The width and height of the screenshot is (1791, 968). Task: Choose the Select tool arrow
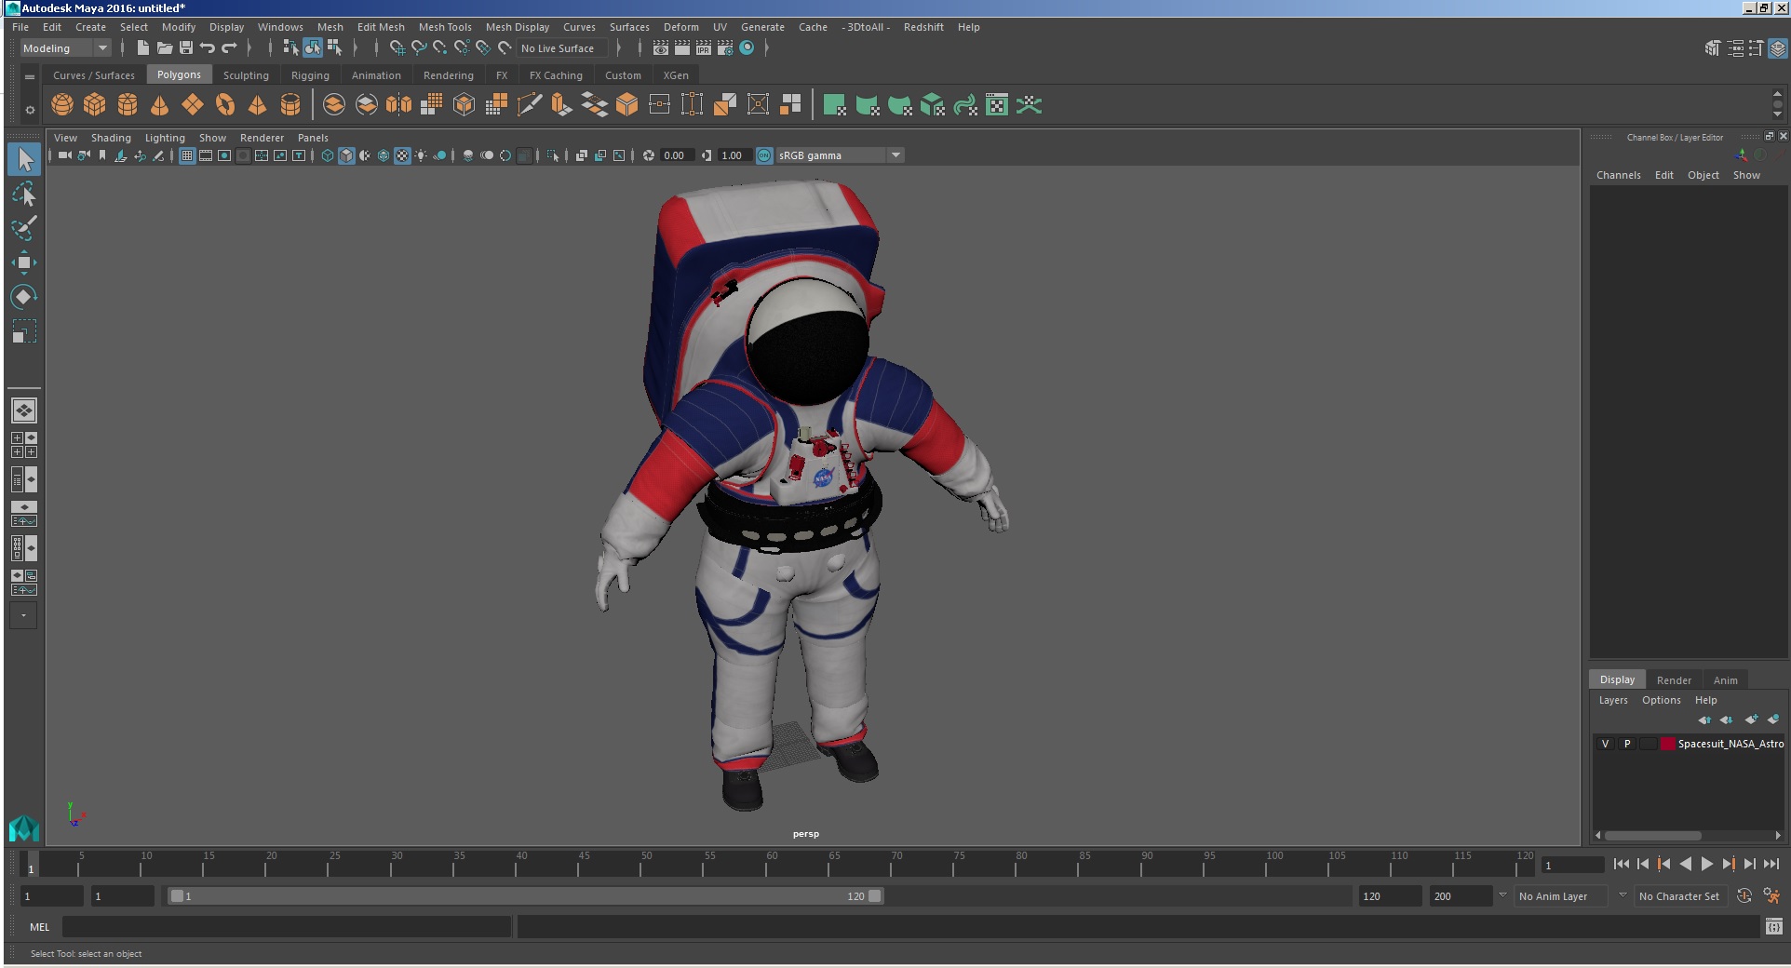click(24, 160)
